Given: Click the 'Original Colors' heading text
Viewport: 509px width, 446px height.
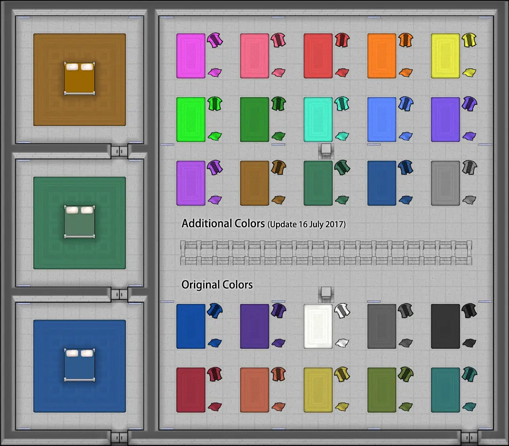Looking at the screenshot, I should (217, 284).
